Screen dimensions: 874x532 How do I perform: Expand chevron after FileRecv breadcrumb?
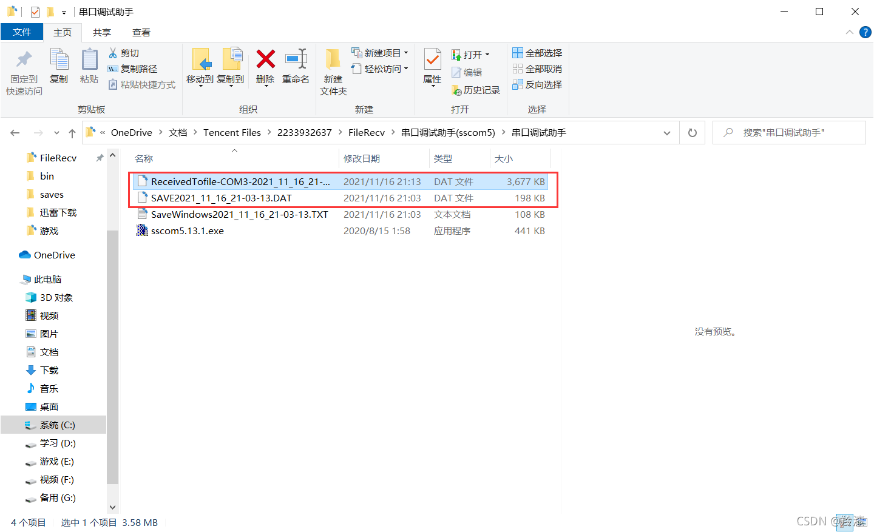tap(393, 132)
